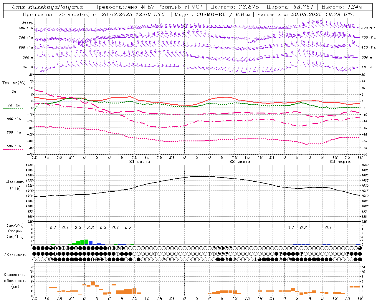Click the forecast start 20.03.2025 12:00 UTC
This screenshot has height=301, width=377.
point(133,14)
